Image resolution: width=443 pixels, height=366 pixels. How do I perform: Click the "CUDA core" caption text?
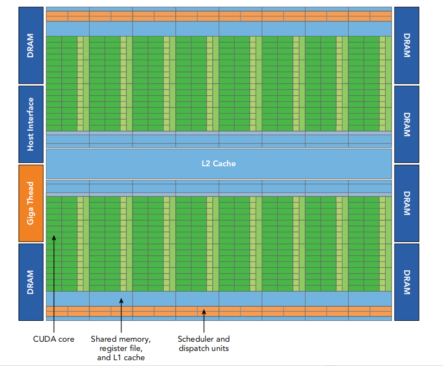53,339
